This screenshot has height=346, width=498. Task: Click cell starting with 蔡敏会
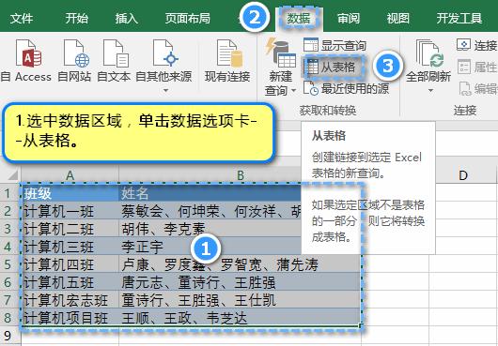(210, 211)
